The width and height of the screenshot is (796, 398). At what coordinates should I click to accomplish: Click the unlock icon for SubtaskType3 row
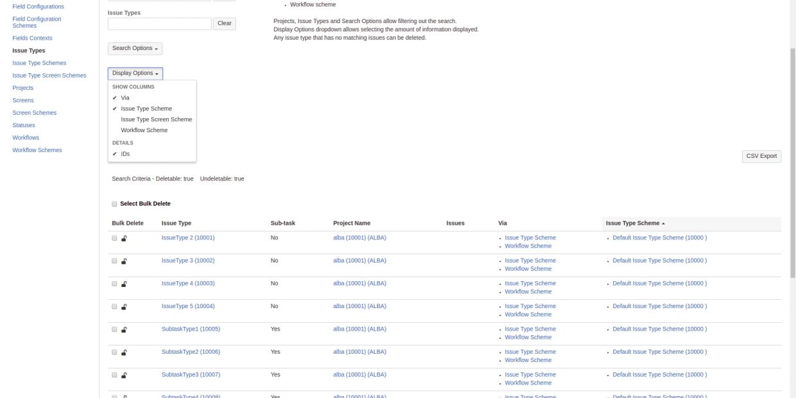(124, 375)
